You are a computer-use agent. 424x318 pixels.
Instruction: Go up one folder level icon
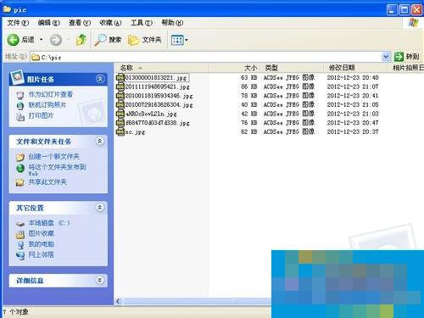coord(81,40)
